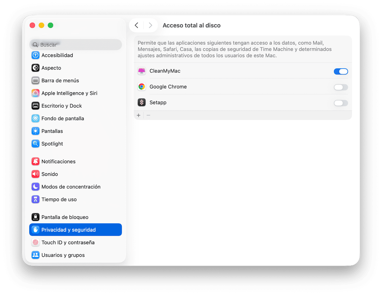This screenshot has width=382, height=295.
Task: Open Sonido settings in sidebar
Action: [50, 174]
